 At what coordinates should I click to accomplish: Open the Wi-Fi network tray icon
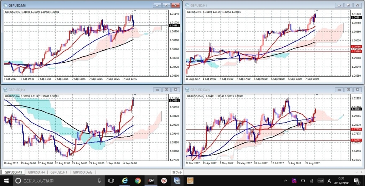(312, 181)
